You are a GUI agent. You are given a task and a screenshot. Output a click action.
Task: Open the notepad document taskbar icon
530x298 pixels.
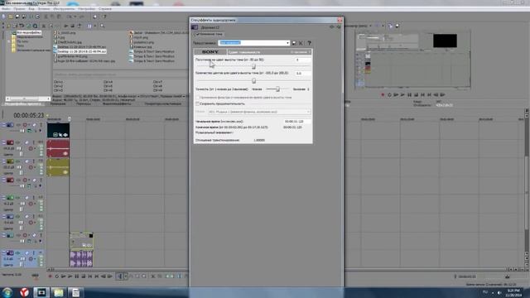(75, 292)
